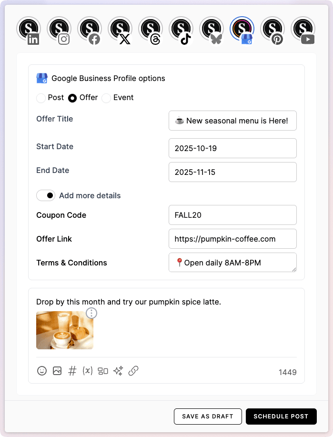Image resolution: width=333 pixels, height=437 pixels.
Task: Select the Post radio option
Action: (40, 98)
